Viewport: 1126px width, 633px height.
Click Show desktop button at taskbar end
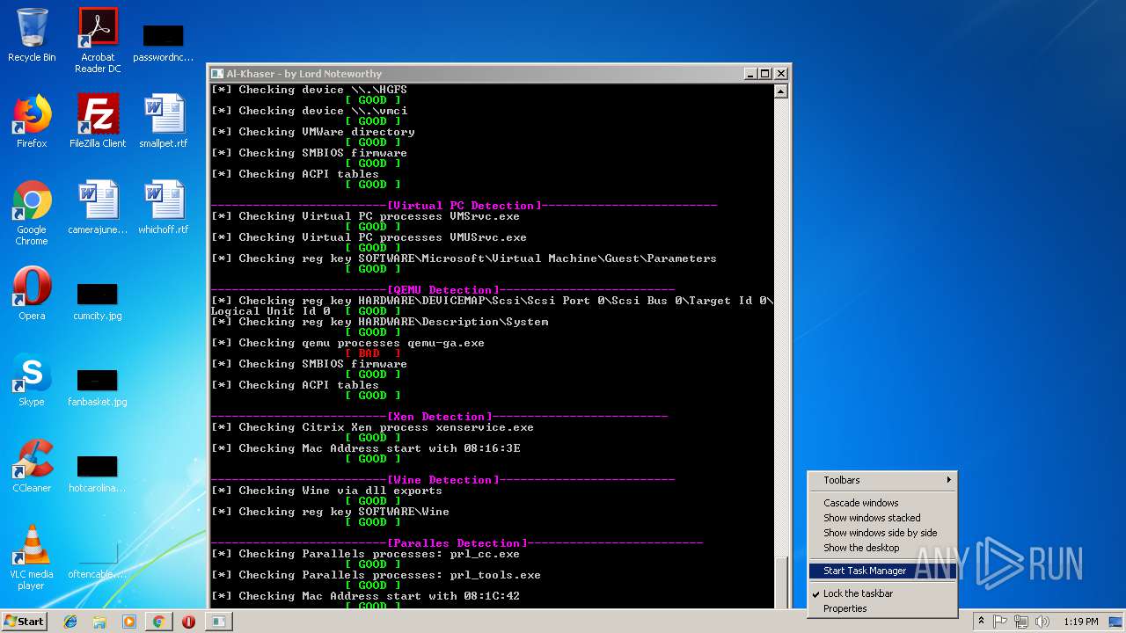(1116, 622)
